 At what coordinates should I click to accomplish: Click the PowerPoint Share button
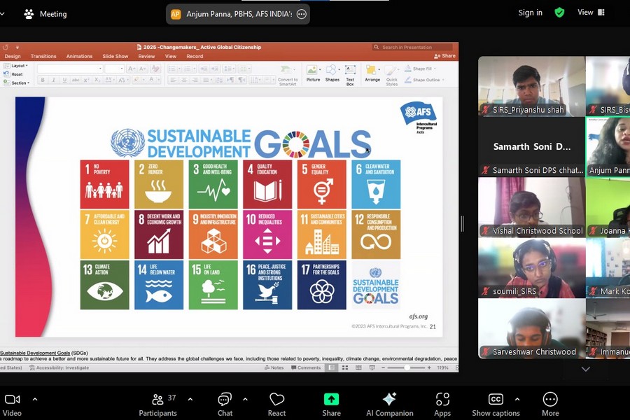[x=444, y=56]
